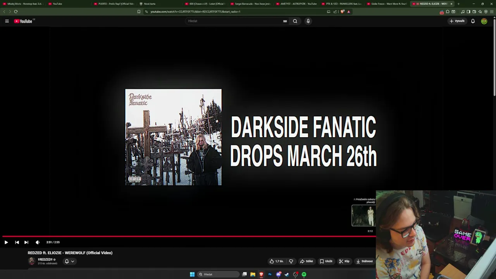Toggle the channel notification bell subscription
Viewport: 496px width, 279px height.
pos(67,261)
